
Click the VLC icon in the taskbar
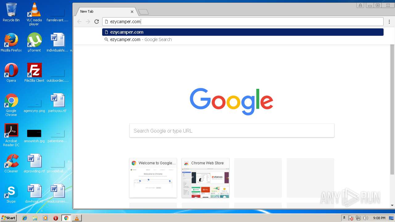tap(77, 218)
